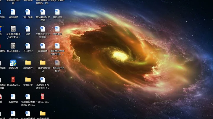This screenshot has height=119, width=213.
Task: Select the 消费 document
Action: [28, 29]
